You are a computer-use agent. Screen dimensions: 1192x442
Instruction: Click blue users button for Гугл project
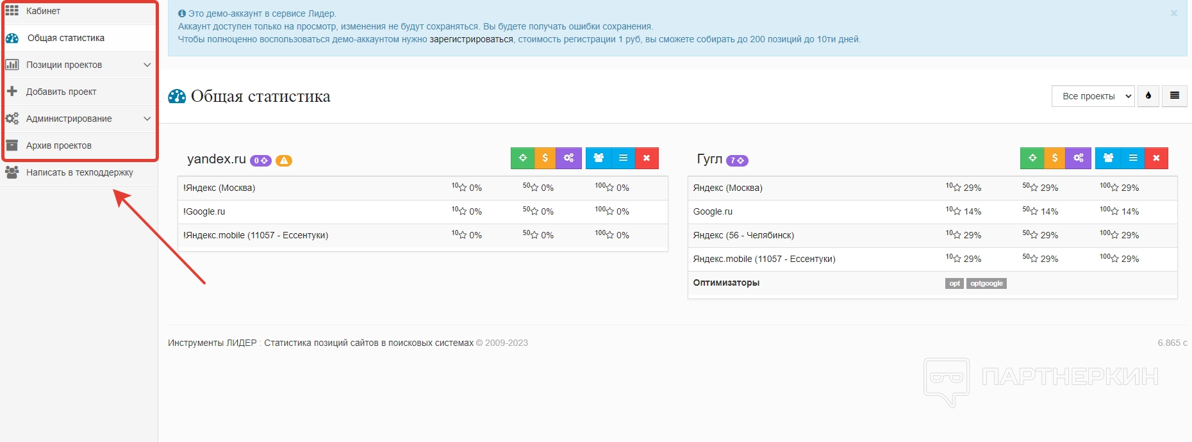pos(1108,158)
